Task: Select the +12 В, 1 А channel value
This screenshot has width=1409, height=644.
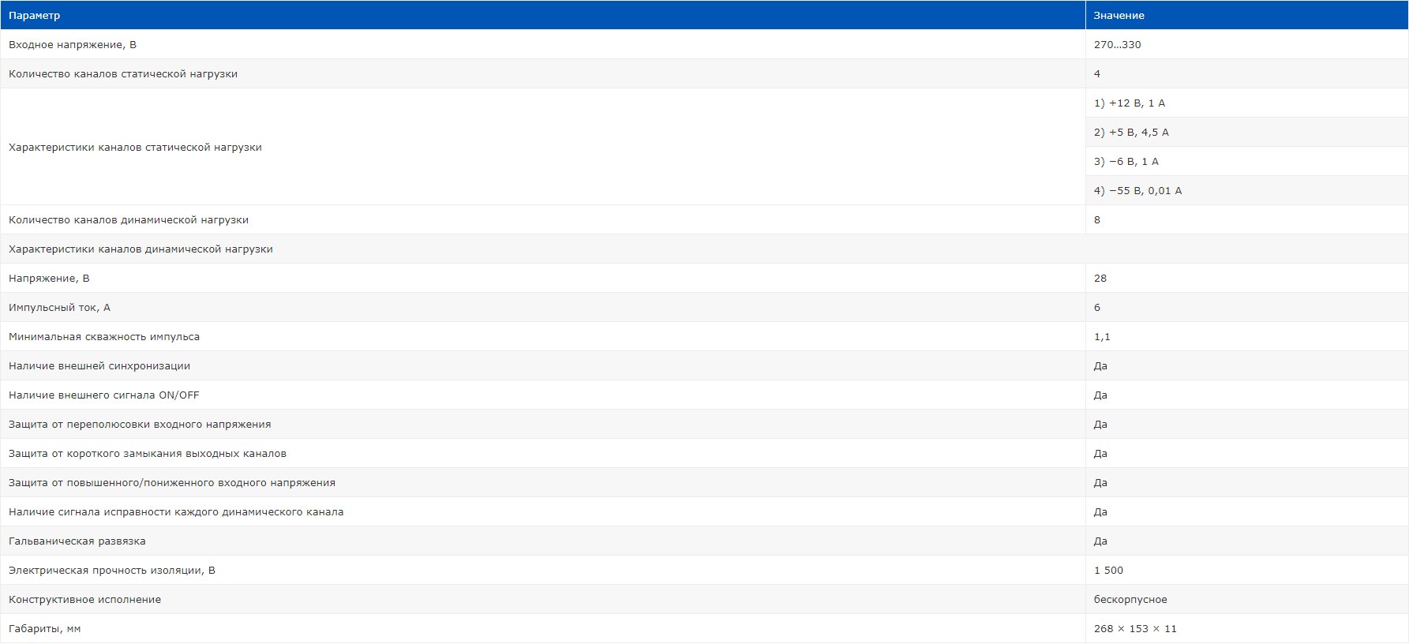Action: coord(1129,103)
